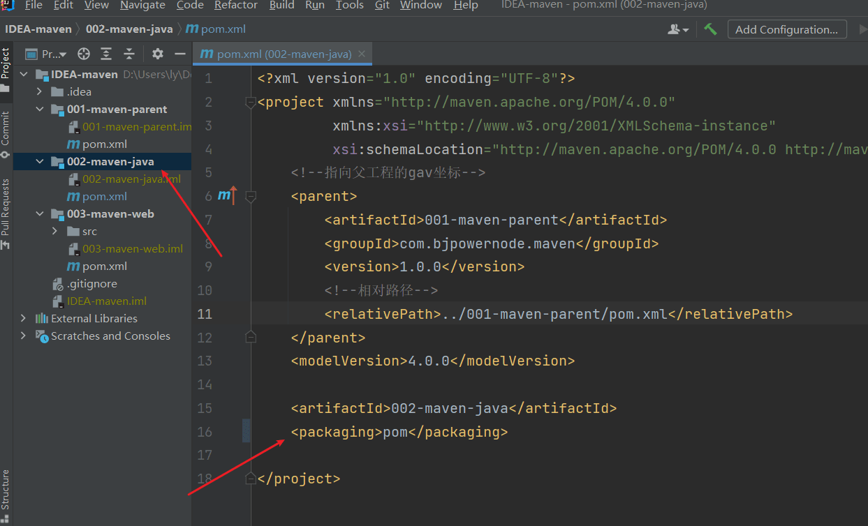Open the Pull Requests tool window

point(6,214)
